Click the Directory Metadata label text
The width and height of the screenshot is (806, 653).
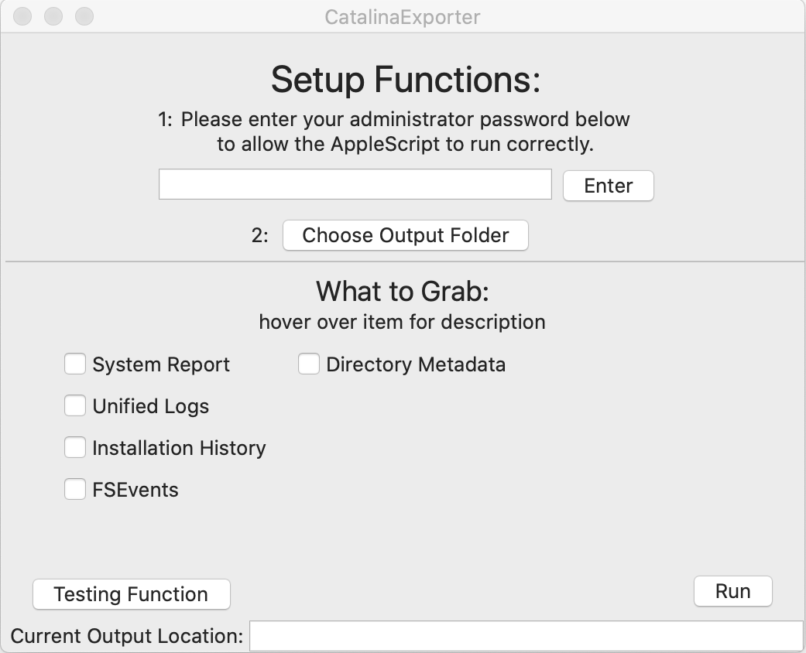pos(414,364)
